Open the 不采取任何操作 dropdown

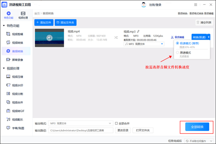199,141
